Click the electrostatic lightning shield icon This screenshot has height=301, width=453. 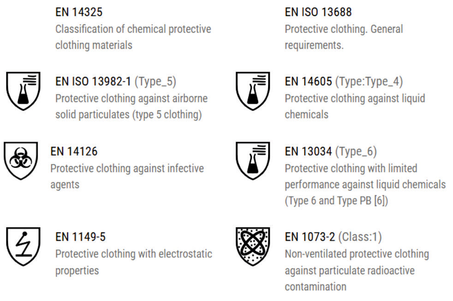(23, 246)
